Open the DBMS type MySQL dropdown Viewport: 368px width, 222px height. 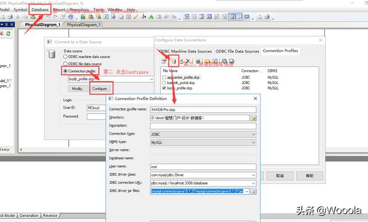coord(253,143)
